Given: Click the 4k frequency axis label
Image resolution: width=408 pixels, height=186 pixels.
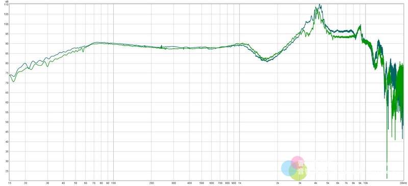Looking at the screenshot, I should (x=316, y=183).
